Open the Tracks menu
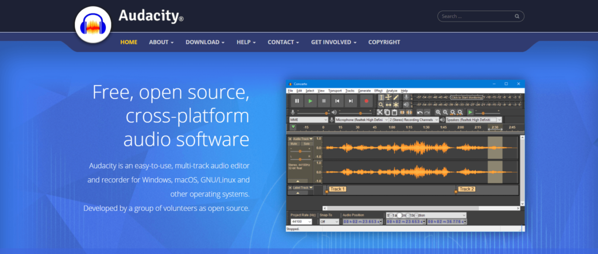Screen dimensions: 598x254 click(x=350, y=91)
